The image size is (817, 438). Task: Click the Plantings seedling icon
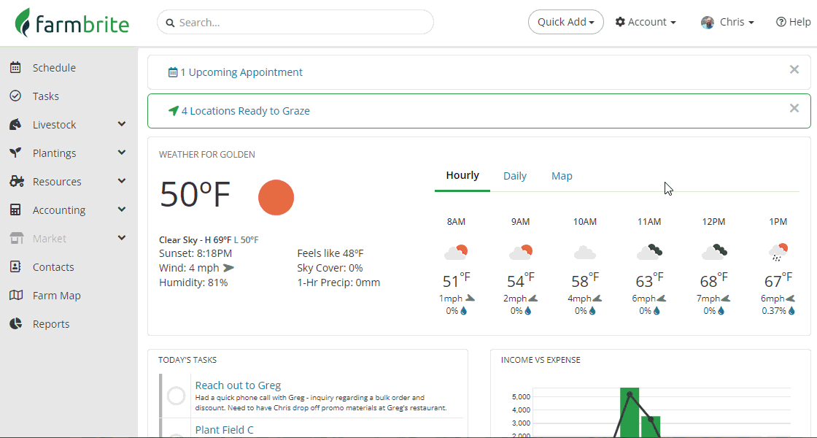click(x=15, y=153)
